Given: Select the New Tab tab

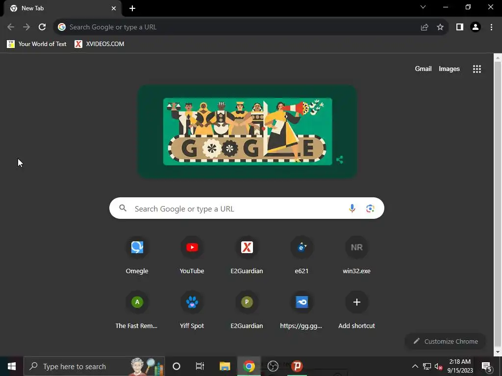Looking at the screenshot, I should pyautogui.click(x=61, y=9).
